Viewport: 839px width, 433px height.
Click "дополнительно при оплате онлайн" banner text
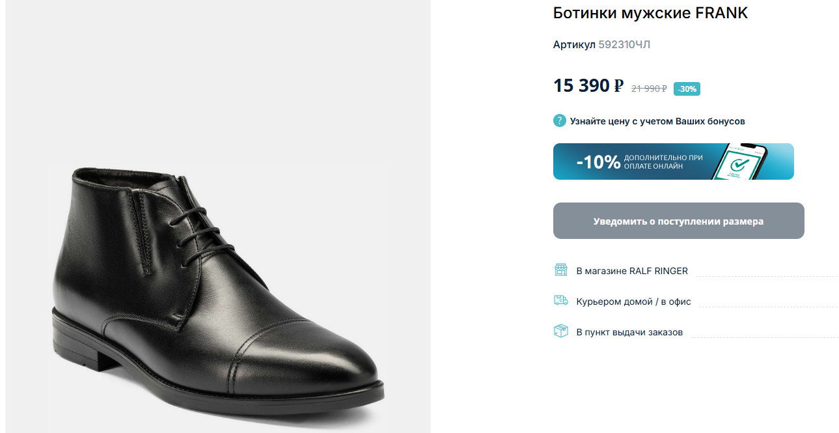point(663,162)
